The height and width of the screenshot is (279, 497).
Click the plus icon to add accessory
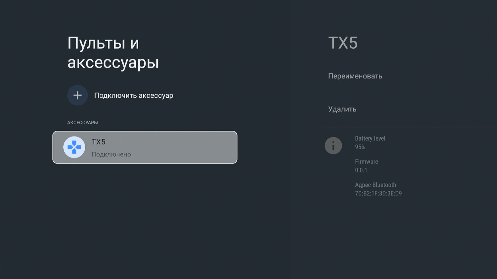(77, 96)
